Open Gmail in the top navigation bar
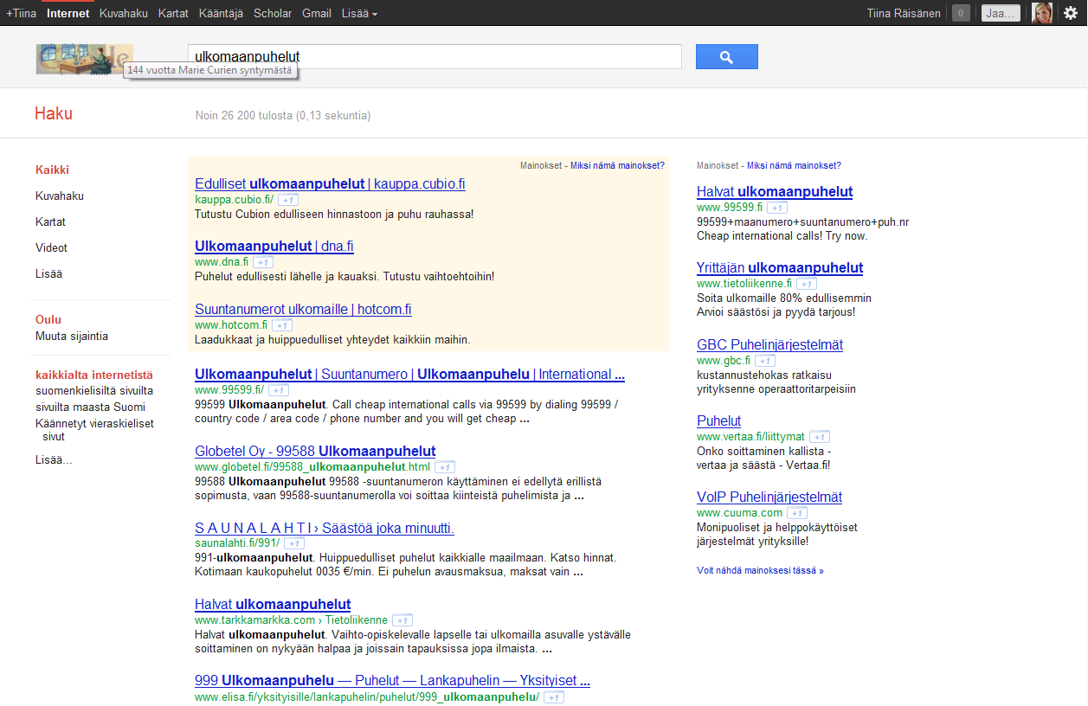This screenshot has height=706, width=1088. click(x=317, y=14)
